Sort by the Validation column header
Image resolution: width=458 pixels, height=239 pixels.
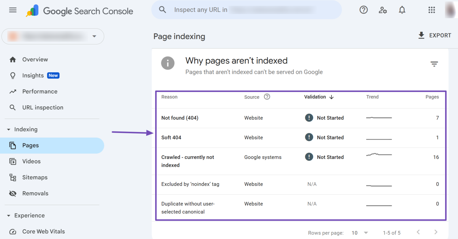pyautogui.click(x=315, y=97)
